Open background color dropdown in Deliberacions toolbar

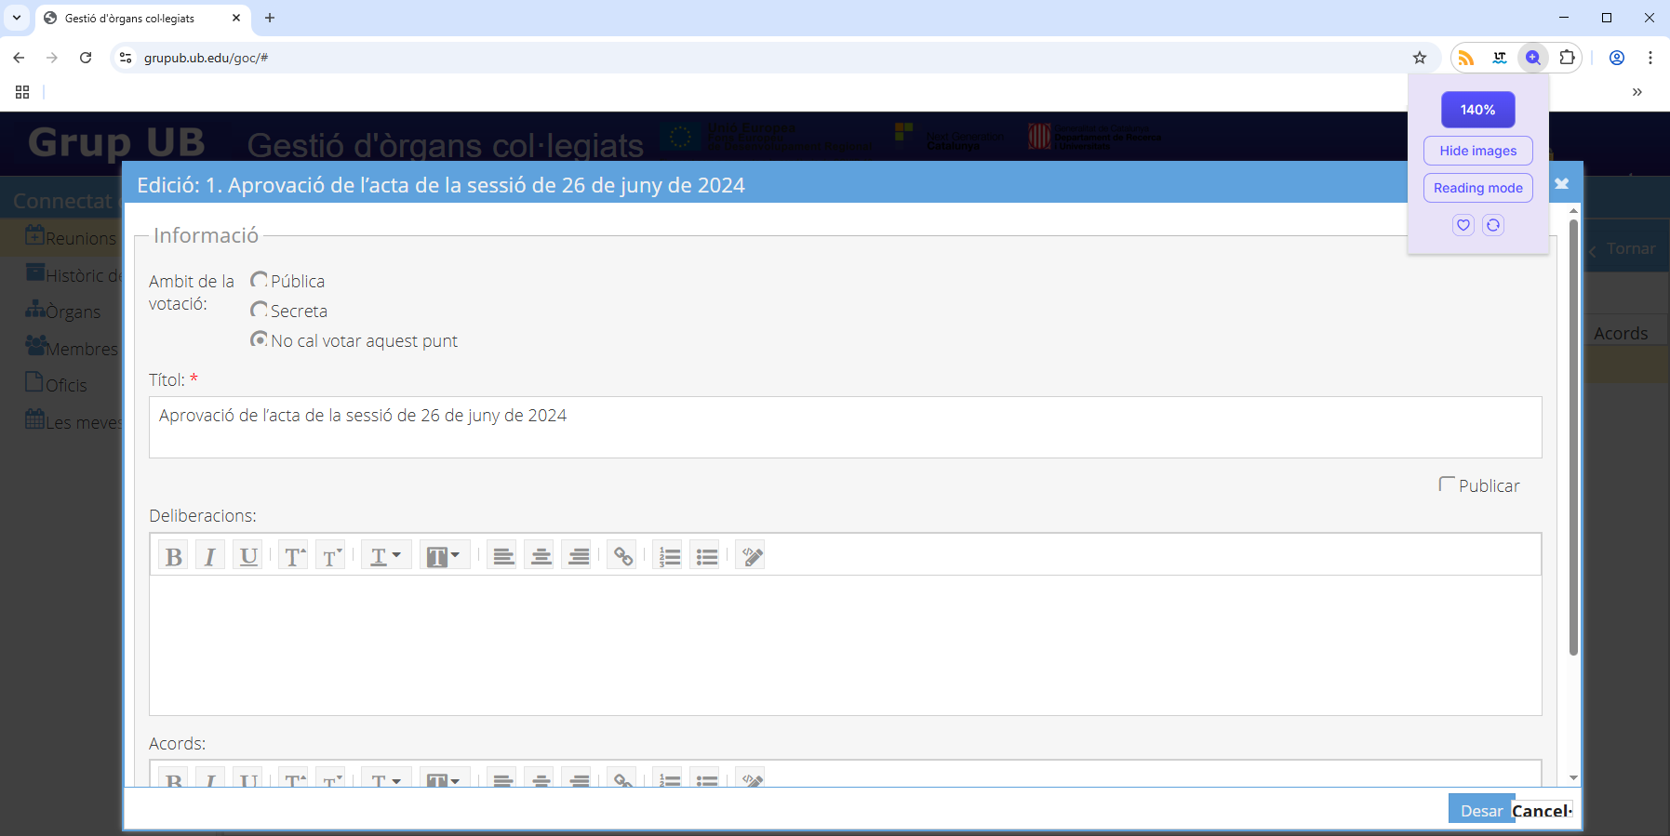tap(444, 556)
